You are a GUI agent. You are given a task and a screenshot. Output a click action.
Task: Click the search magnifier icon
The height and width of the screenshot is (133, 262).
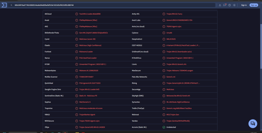pos(12,5)
